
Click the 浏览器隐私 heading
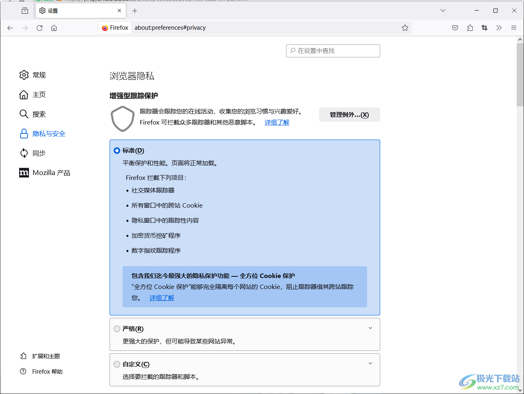(x=132, y=76)
